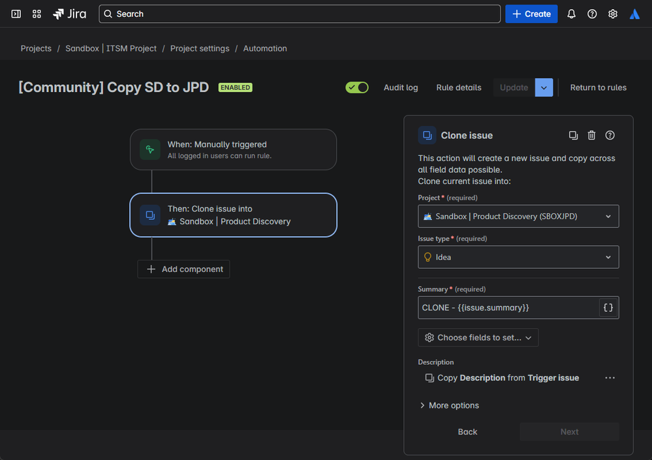Toggle the sidebar collapse icon
The width and height of the screenshot is (652, 460).
16,14
